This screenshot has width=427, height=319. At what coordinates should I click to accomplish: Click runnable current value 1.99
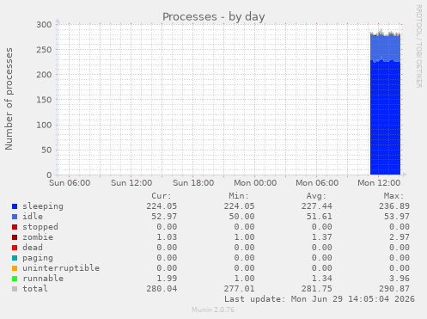[167, 279]
